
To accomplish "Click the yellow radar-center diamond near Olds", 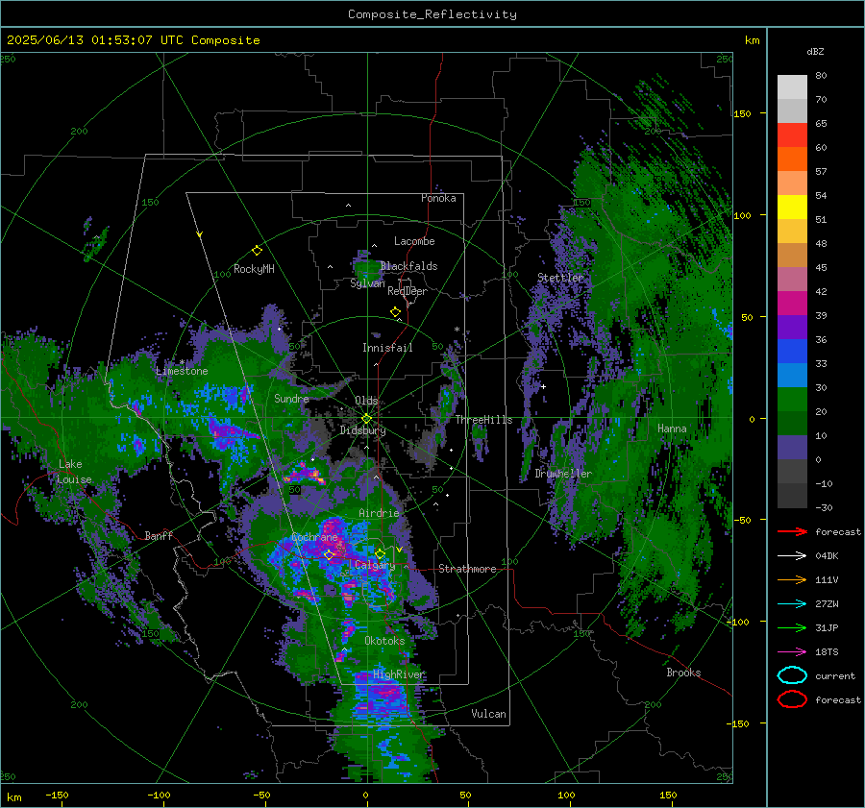I will (x=366, y=419).
